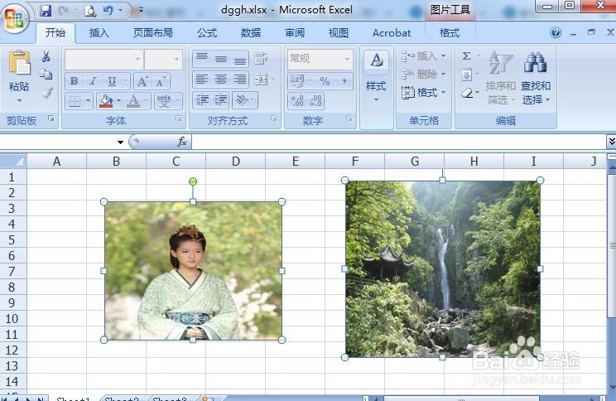Select the woman portrait picture

pyautogui.click(x=193, y=271)
